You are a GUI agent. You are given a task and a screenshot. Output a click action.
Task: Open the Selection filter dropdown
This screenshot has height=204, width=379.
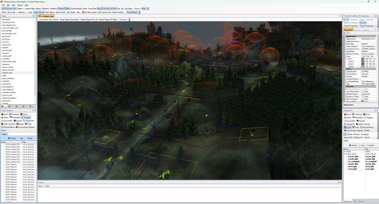[x=22, y=12]
